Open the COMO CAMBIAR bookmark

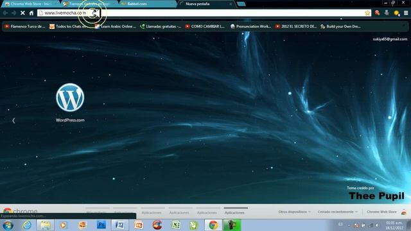coord(205,26)
